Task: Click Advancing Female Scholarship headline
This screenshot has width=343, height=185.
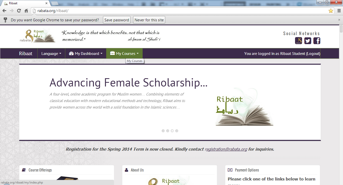Action: [x=129, y=82]
